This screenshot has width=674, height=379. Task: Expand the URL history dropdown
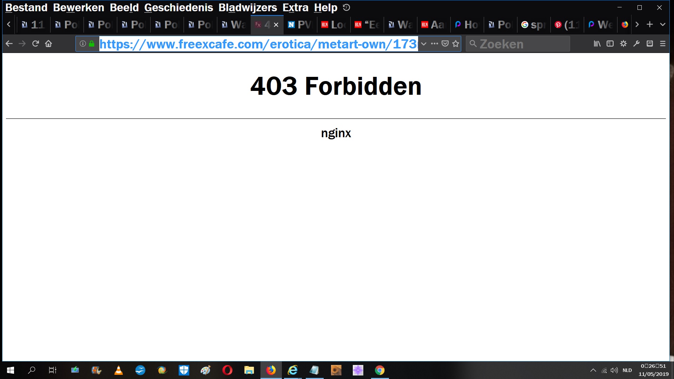[424, 44]
